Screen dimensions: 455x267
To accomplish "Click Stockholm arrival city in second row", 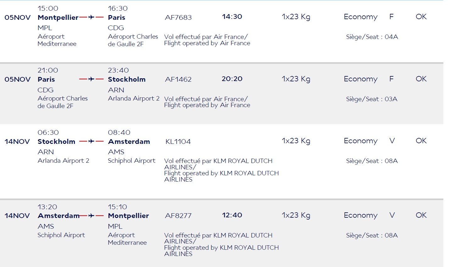I will (127, 79).
